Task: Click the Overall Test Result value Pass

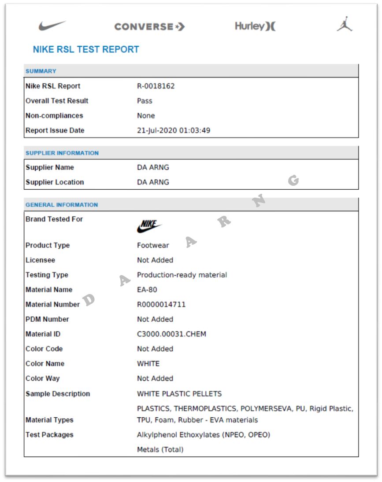Action: point(145,101)
